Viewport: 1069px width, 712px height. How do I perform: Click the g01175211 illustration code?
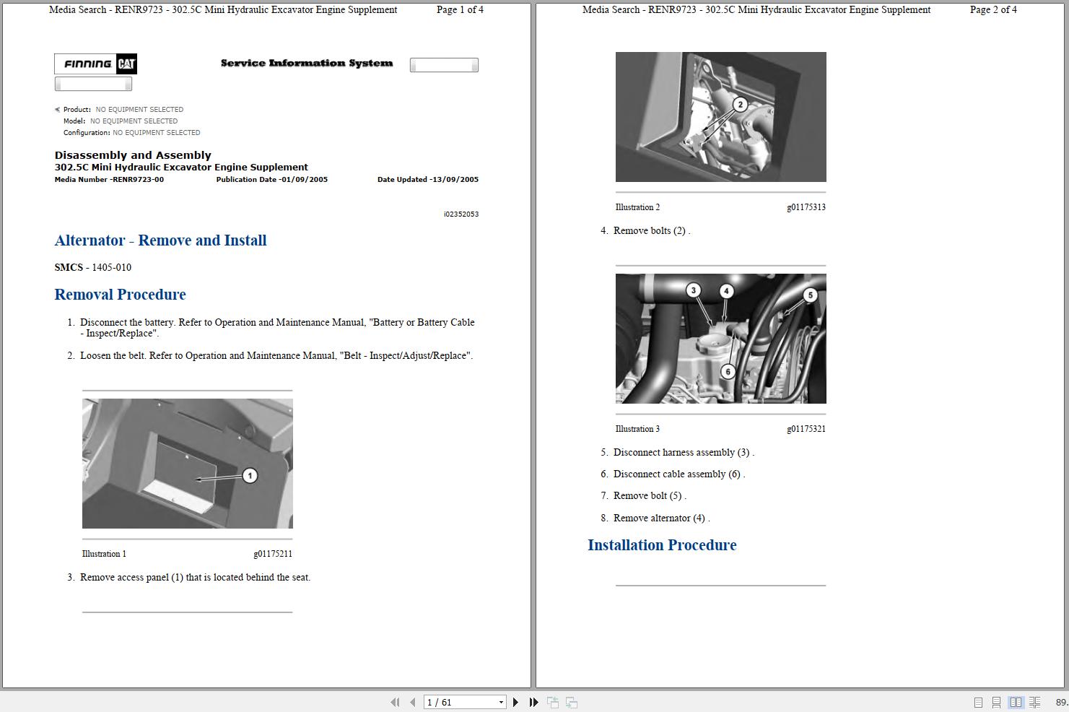click(x=273, y=554)
